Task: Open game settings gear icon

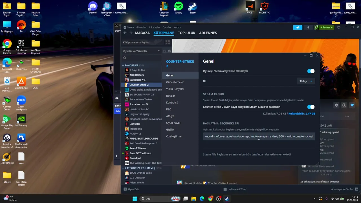Action: click(x=336, y=105)
